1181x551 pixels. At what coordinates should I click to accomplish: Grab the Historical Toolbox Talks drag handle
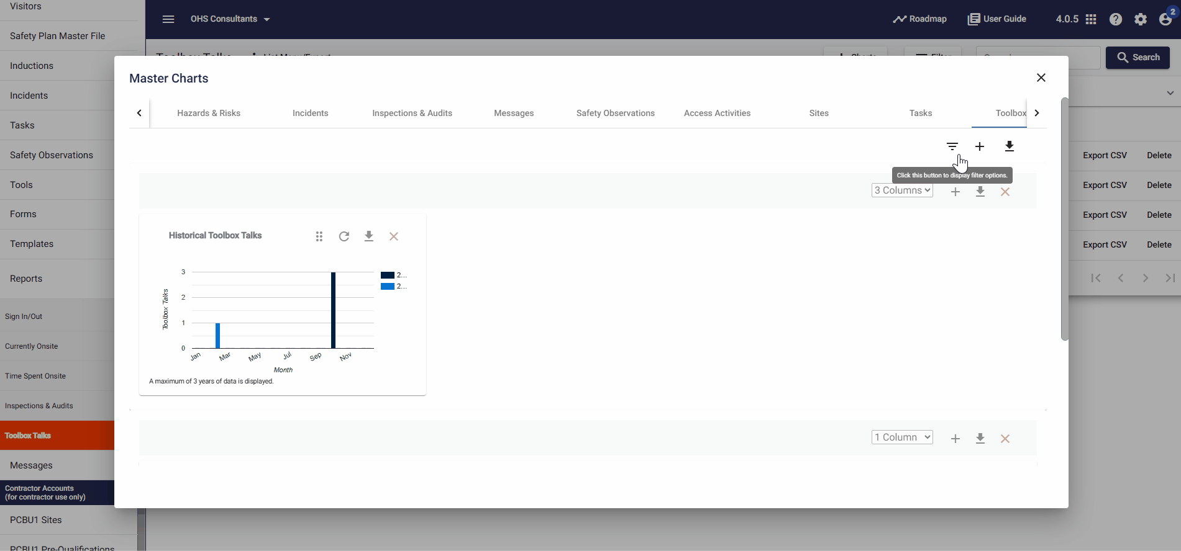(319, 236)
